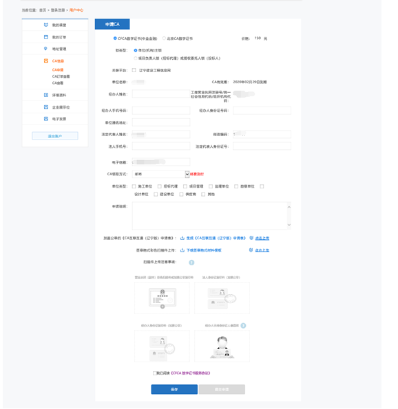Open the CA领取方式 dropdown arrow

point(187,174)
